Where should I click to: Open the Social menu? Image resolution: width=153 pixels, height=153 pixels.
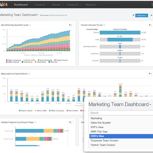click(58, 5)
